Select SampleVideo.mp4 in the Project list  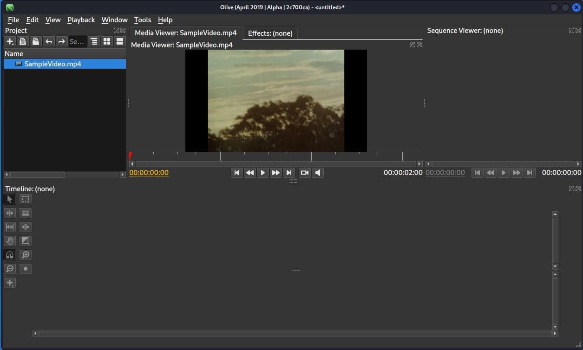click(x=65, y=64)
